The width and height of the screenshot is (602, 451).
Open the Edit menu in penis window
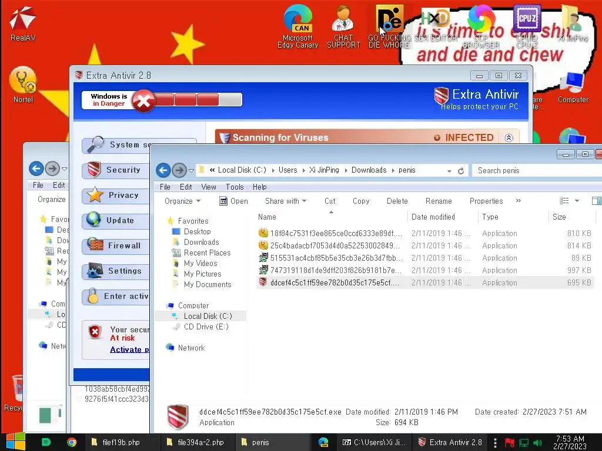(186, 187)
